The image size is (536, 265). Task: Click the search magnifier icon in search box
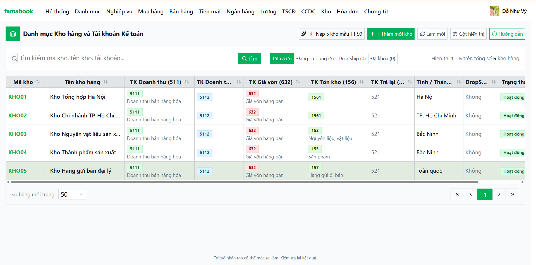coord(14,59)
